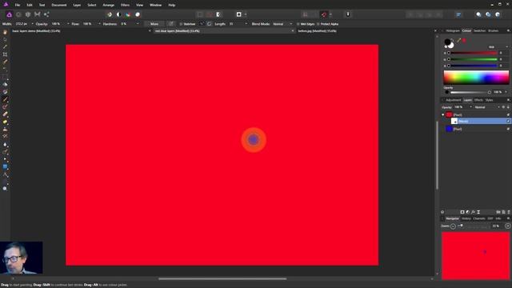Image resolution: width=512 pixels, height=288 pixels.
Task: Switch to the Export Persona icon
Action: click(x=46, y=14)
